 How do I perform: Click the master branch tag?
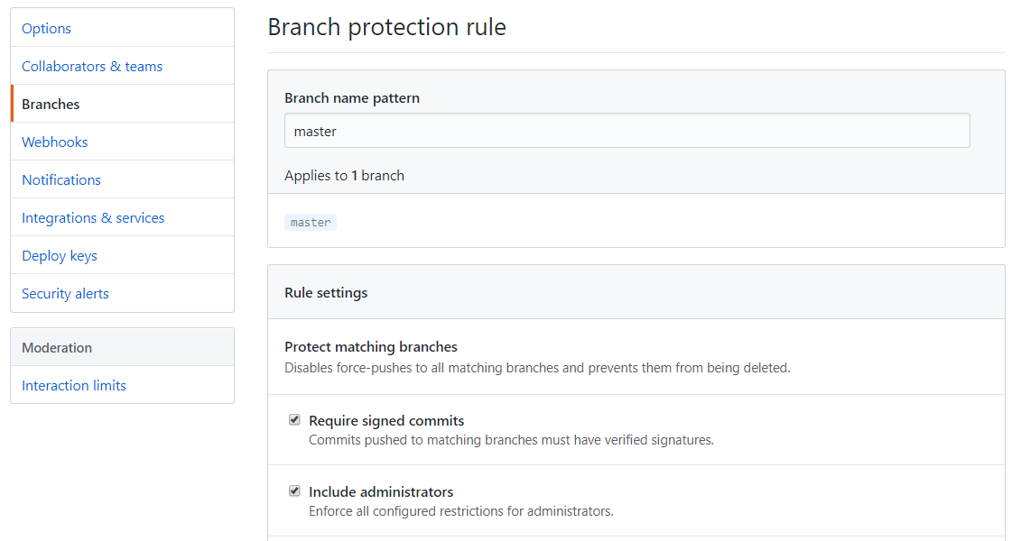(x=311, y=222)
